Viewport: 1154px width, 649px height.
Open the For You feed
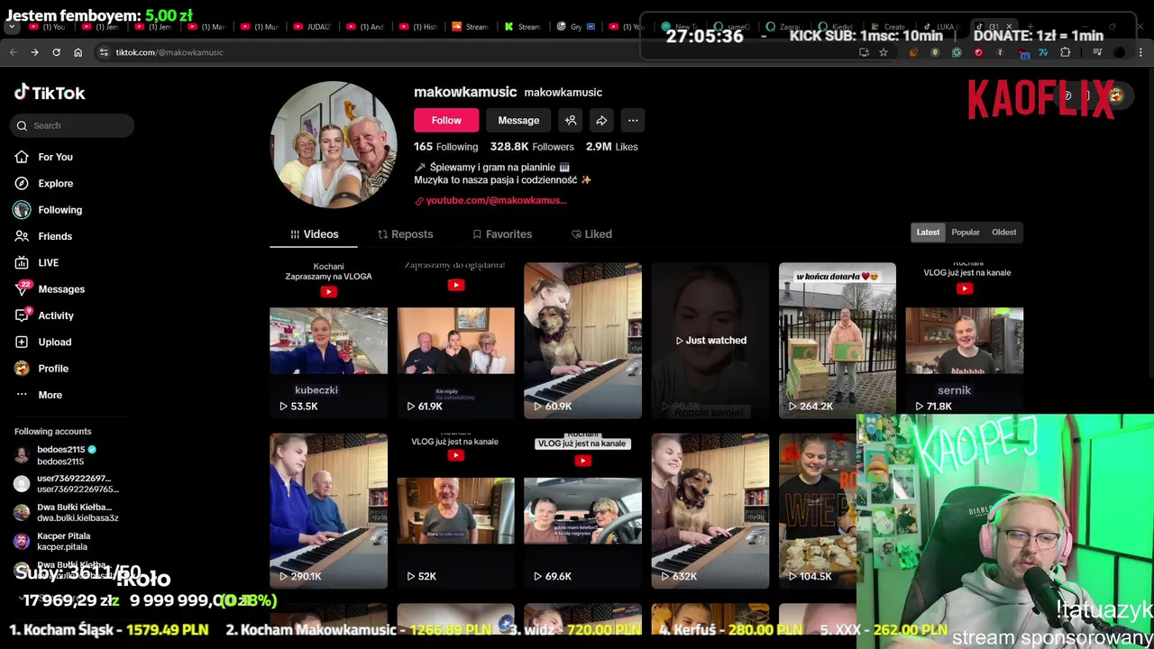point(43,157)
